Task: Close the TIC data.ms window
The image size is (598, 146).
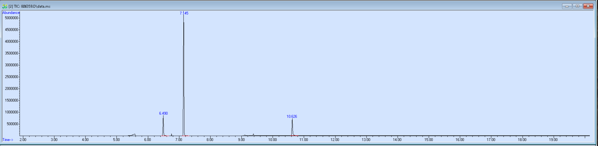Action: tap(588, 6)
